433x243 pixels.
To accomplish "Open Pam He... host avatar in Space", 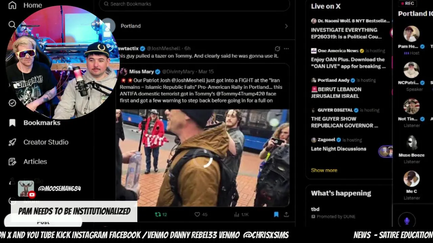I will (x=411, y=34).
